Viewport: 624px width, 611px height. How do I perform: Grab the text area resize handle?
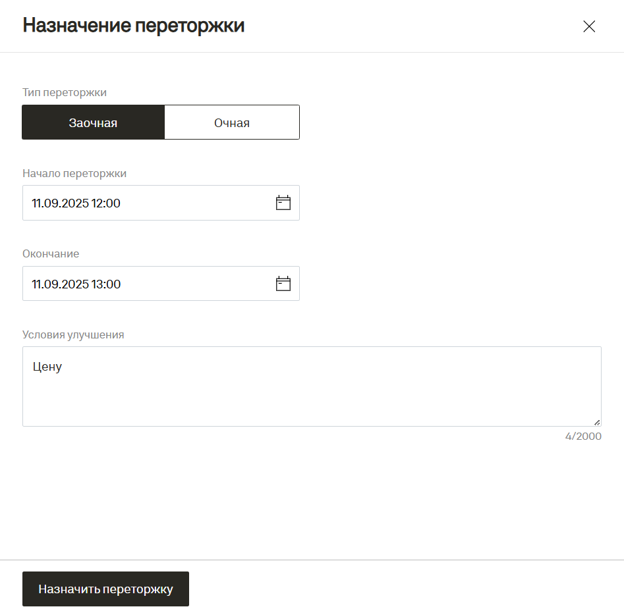[597, 422]
